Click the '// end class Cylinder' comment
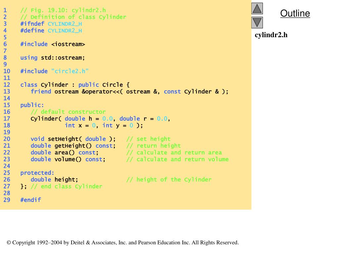 click(x=66, y=187)
